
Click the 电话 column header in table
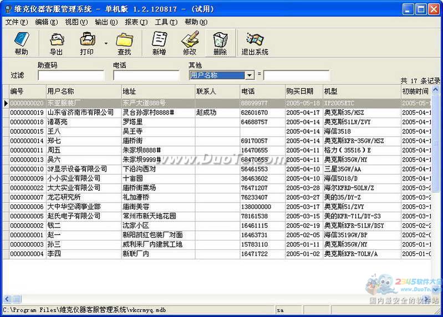[262, 92]
